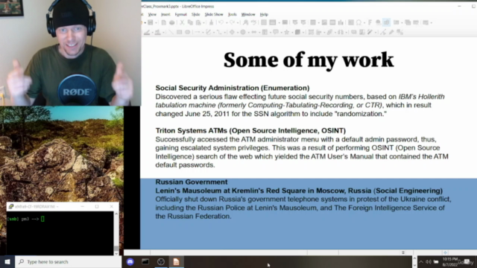This screenshot has width=477, height=268.
Task: Open the Help menu
Action: 264,14
